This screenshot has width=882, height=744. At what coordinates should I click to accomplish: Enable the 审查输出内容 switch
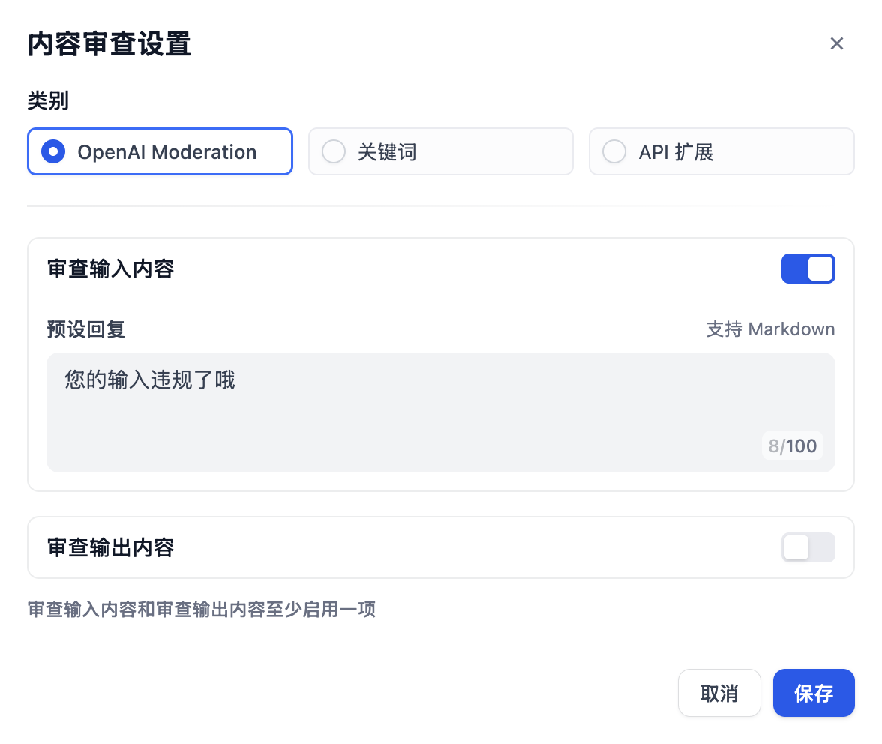pos(808,547)
